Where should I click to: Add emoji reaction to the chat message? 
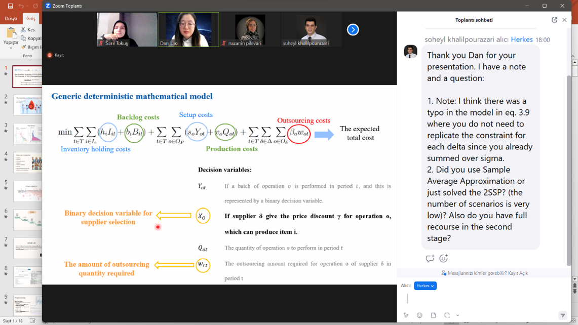click(443, 259)
